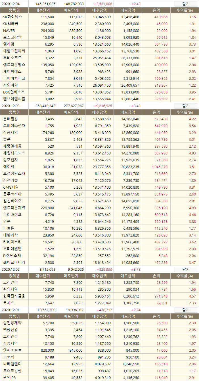This screenshot has height=381, width=199.
Task: Click total return +3.78 for 2020.12.02
Action: tap(136, 270)
